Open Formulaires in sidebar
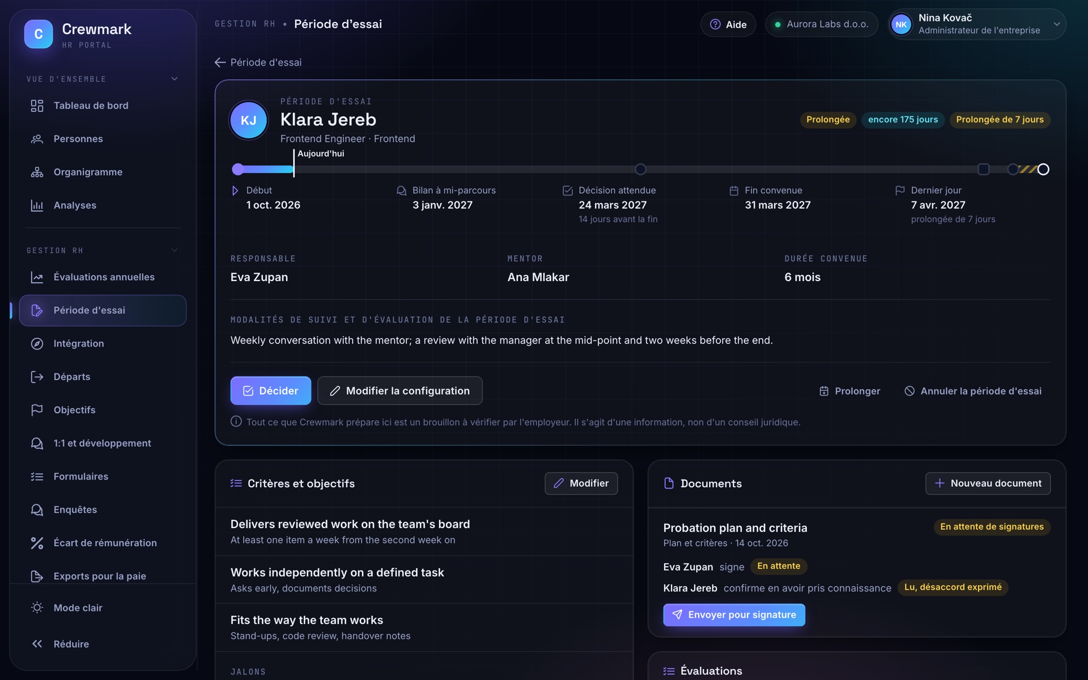Screen dimensions: 1088x680 [103, 477]
